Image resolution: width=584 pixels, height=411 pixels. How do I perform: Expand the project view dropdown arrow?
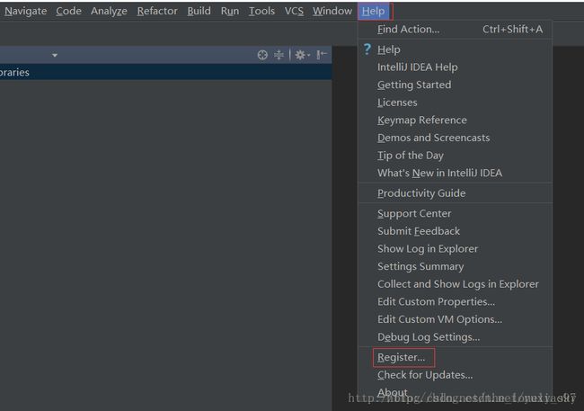click(55, 55)
